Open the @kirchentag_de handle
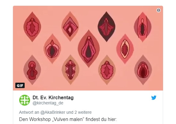The image size is (176, 124). [48, 103]
